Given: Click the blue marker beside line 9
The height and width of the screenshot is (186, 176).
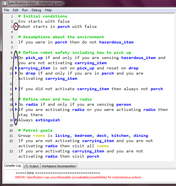Looking at the screenshot, I should pos(16,58).
